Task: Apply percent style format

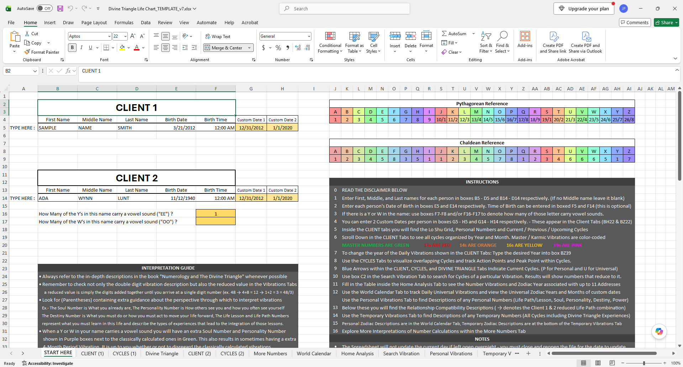Action: tap(278, 48)
